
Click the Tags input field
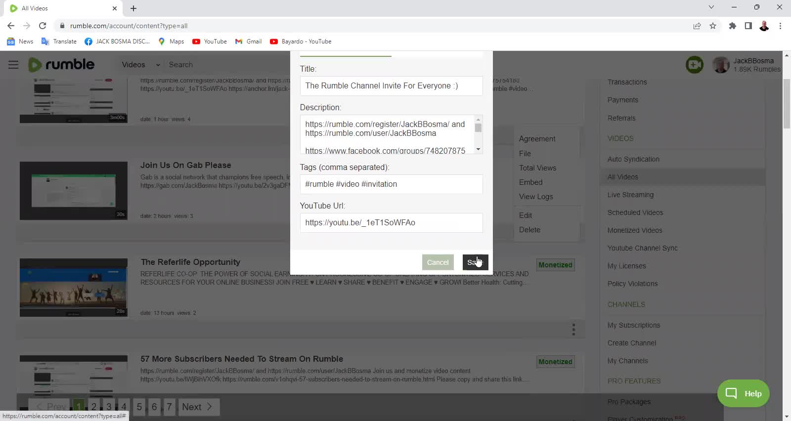pos(391,184)
